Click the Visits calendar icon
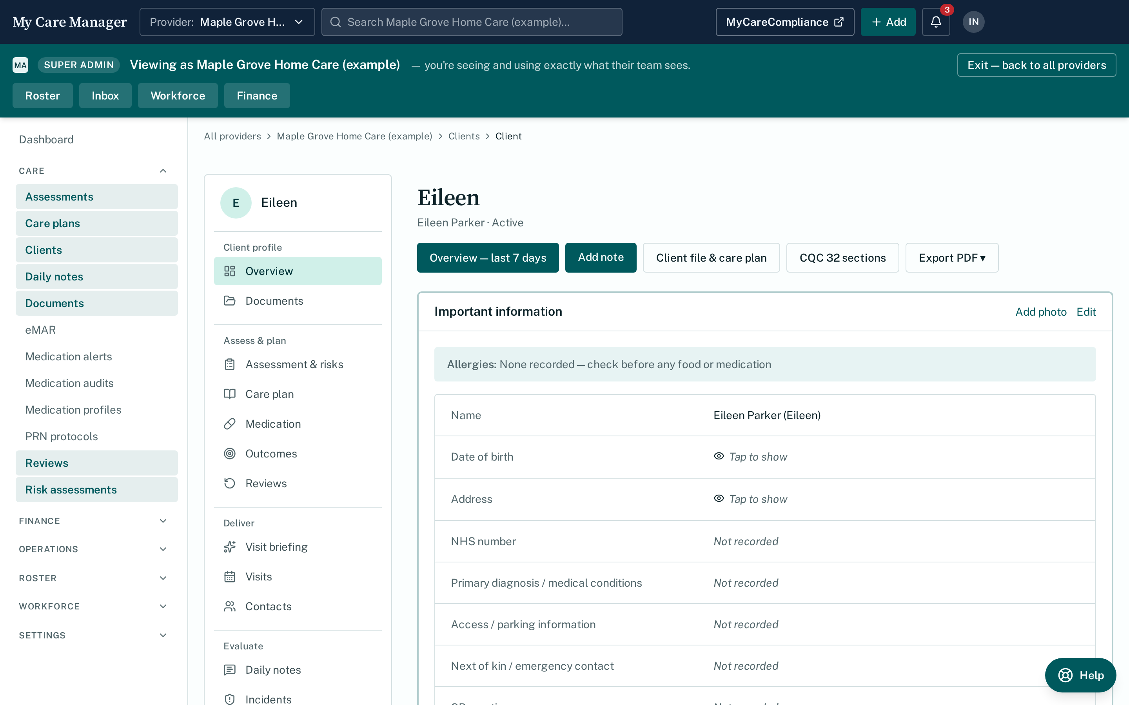Viewport: 1129px width, 705px height. 230,577
